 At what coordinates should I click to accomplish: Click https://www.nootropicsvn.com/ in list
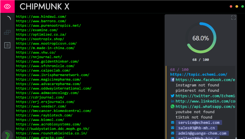pos(46,44)
